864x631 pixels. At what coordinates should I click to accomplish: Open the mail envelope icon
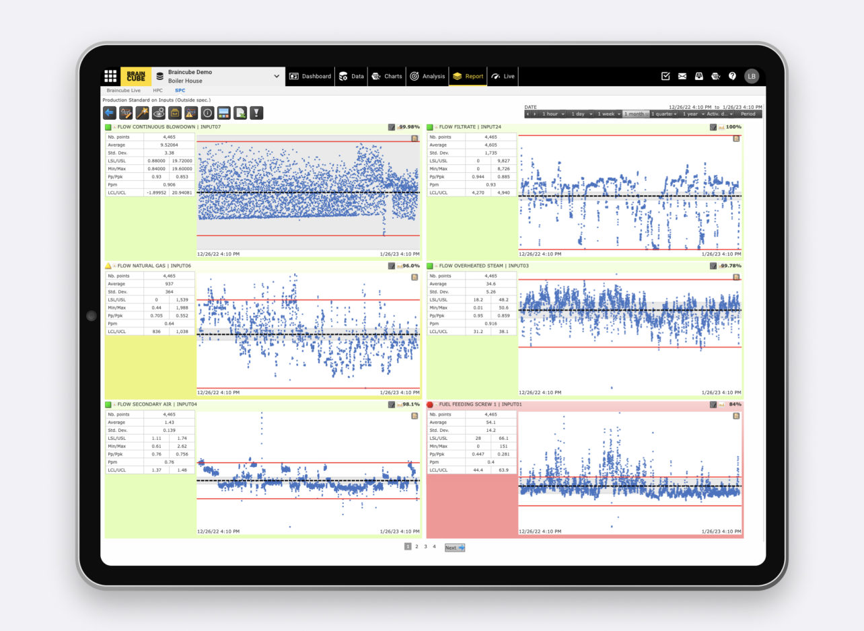tap(682, 76)
